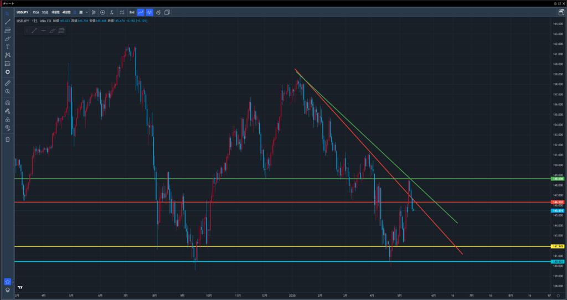Click the multi-window layout icon at top right
567x300 pixels.
pyautogui.click(x=561, y=12)
